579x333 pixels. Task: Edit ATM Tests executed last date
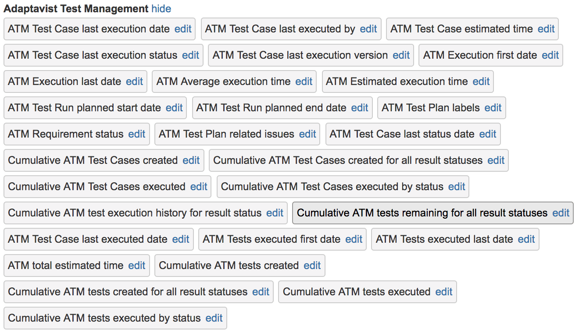tap(526, 239)
